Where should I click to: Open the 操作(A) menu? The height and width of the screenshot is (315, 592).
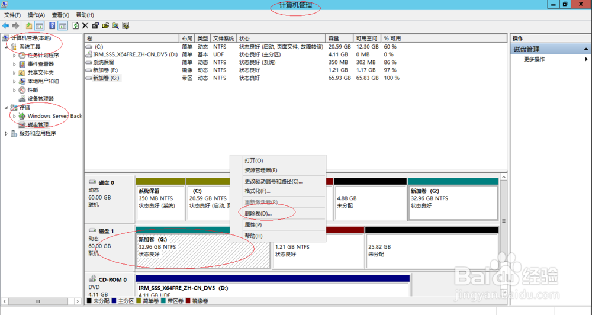click(x=36, y=15)
